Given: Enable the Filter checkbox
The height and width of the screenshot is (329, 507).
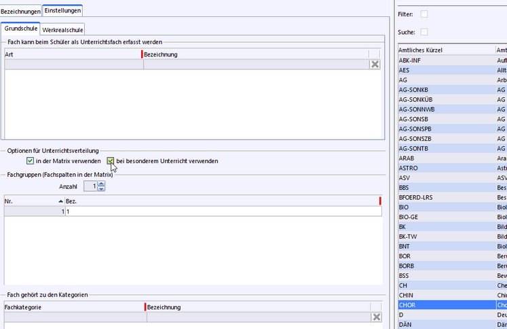Looking at the screenshot, I should (424, 14).
